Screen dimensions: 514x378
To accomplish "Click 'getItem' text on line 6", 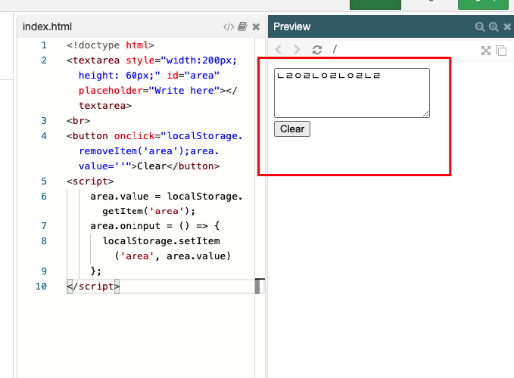I will pyautogui.click(x=123, y=211).
